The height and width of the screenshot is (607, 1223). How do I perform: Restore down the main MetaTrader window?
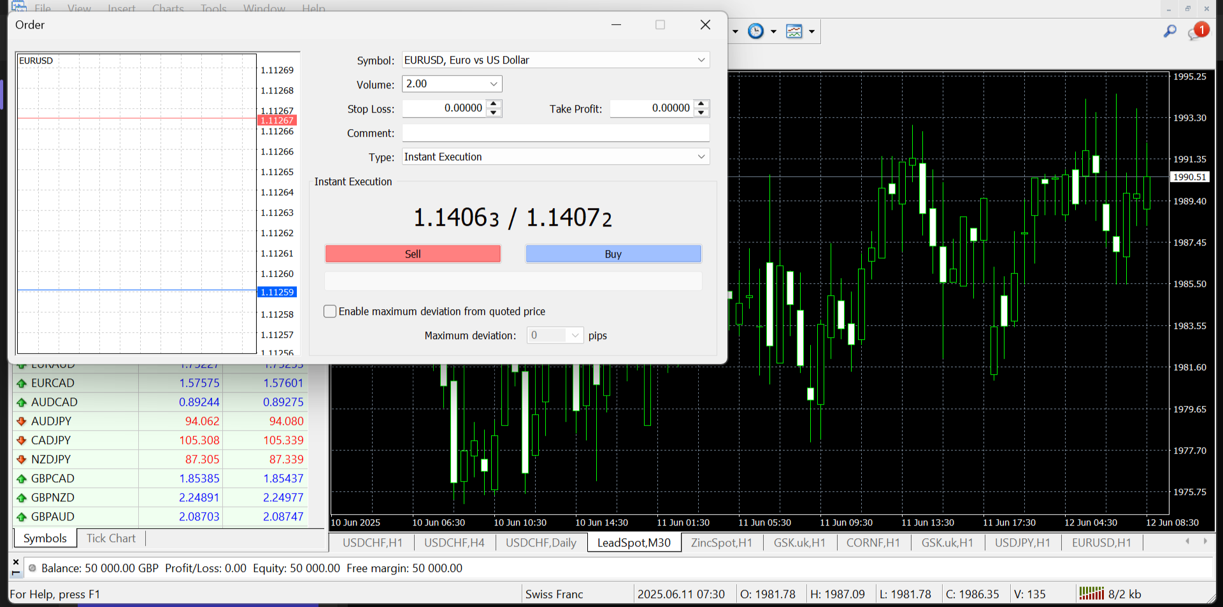click(1187, 9)
